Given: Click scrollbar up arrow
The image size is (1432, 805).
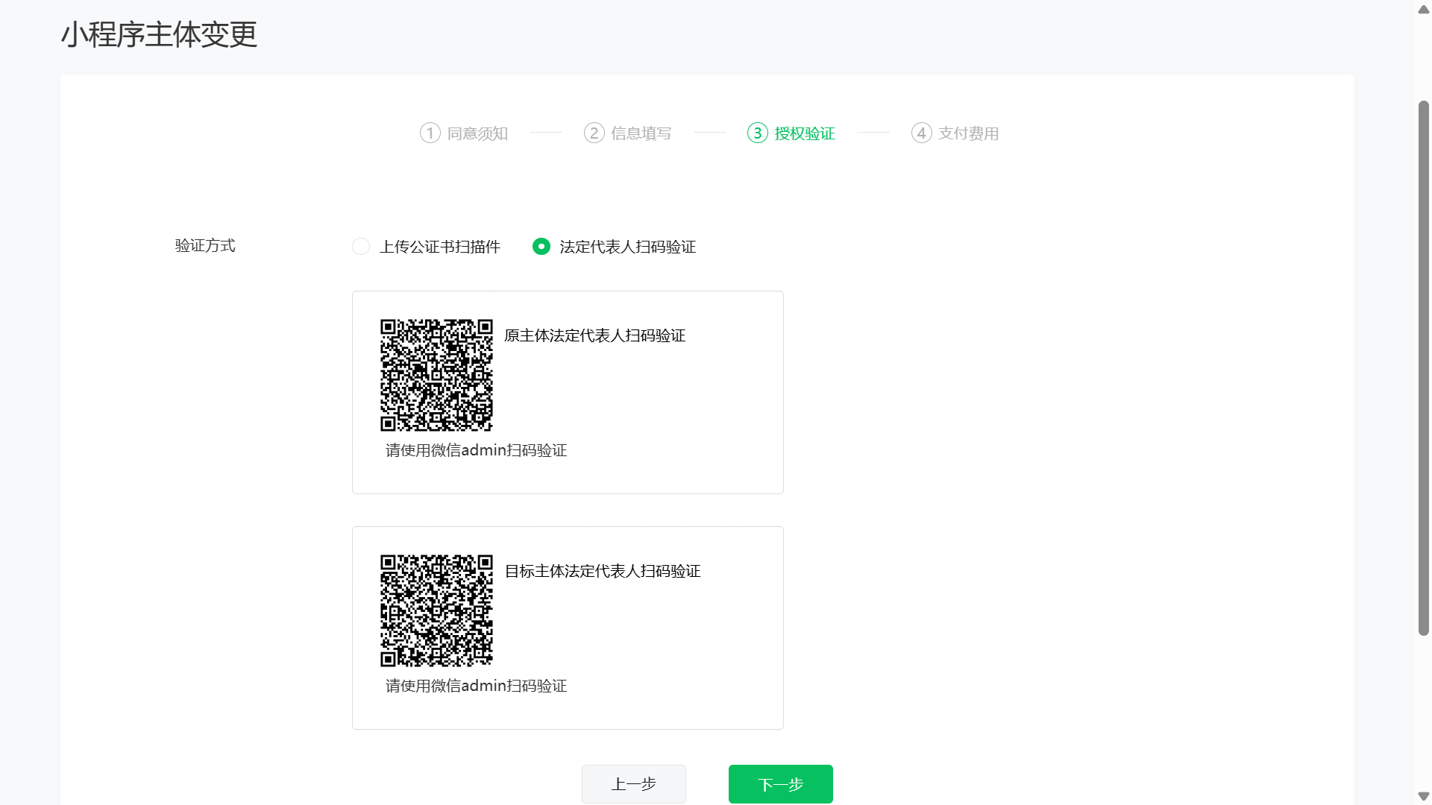Looking at the screenshot, I should click(1423, 10).
